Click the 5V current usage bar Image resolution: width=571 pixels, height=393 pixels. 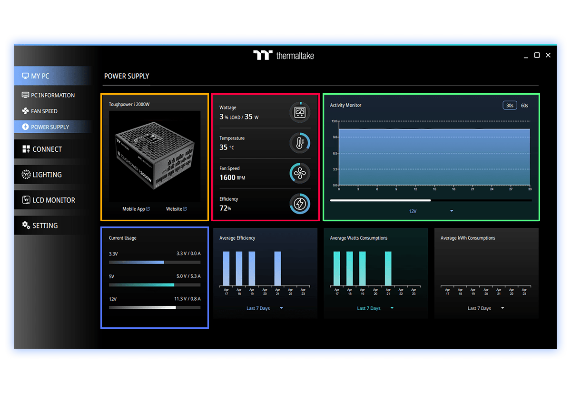[155, 285]
